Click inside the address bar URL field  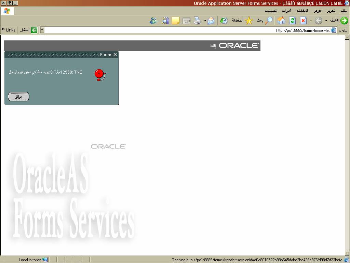(x=171, y=30)
